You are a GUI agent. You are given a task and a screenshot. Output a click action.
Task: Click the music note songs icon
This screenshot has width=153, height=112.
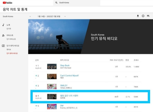click(3, 25)
